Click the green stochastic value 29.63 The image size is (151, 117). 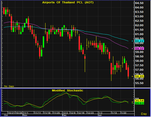click(x=139, y=103)
